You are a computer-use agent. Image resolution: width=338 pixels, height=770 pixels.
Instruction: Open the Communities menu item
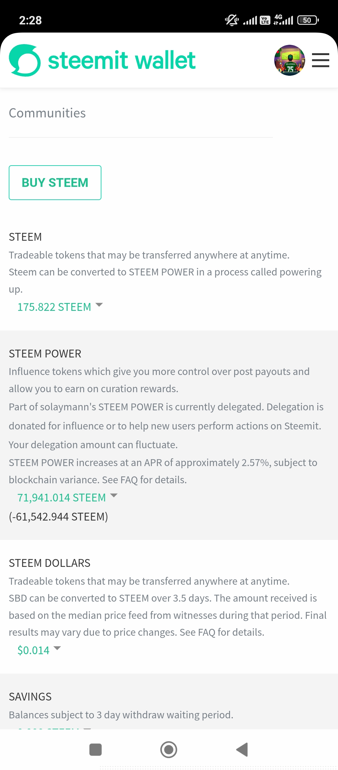(x=47, y=113)
